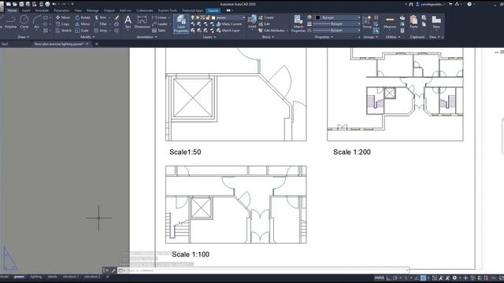The height and width of the screenshot is (283, 504).
Task: Click the Fillet tool
Action: tap(101, 24)
